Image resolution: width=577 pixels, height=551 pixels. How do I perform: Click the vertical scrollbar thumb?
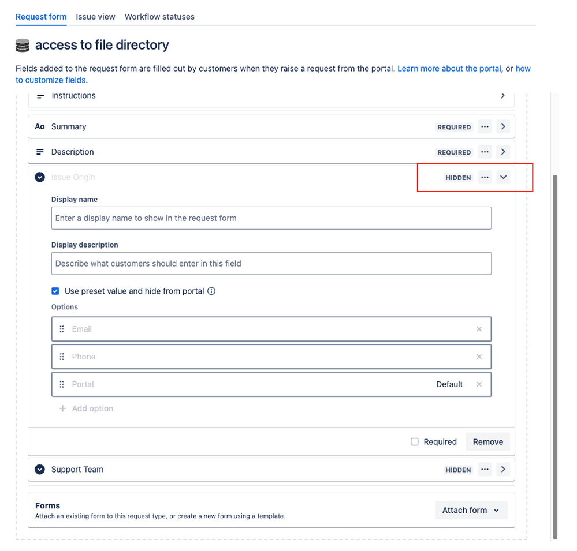(555, 357)
